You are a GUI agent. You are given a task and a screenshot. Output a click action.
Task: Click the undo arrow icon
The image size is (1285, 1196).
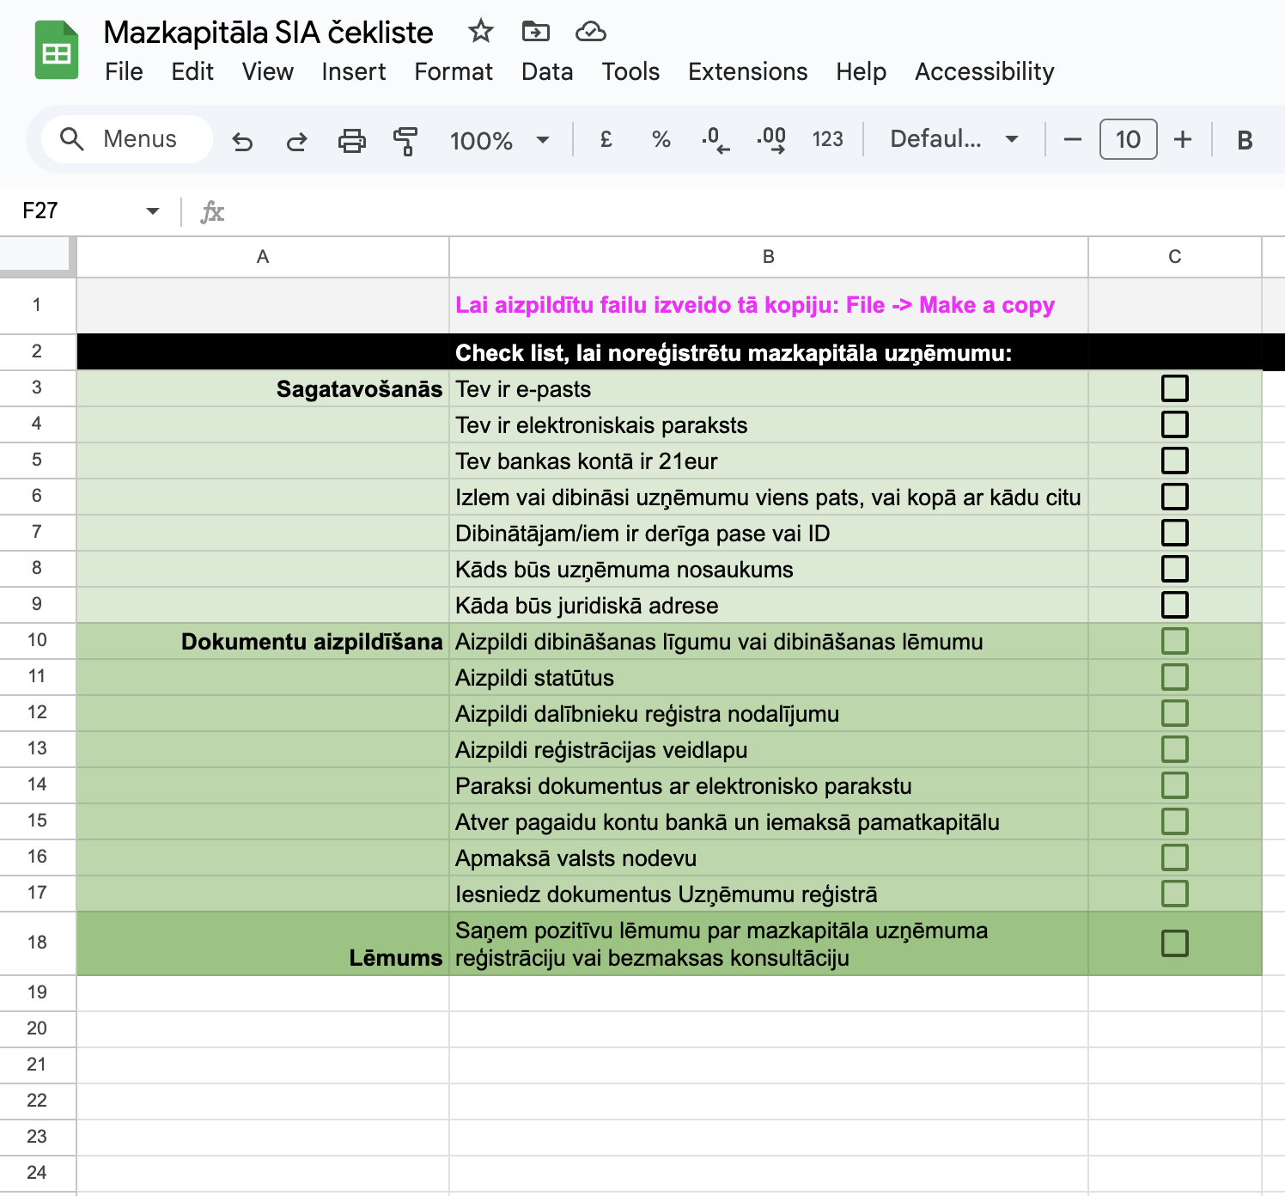pyautogui.click(x=243, y=140)
